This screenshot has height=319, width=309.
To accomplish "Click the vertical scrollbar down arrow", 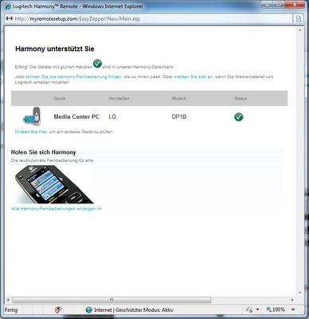I will pyautogui.click(x=300, y=293).
